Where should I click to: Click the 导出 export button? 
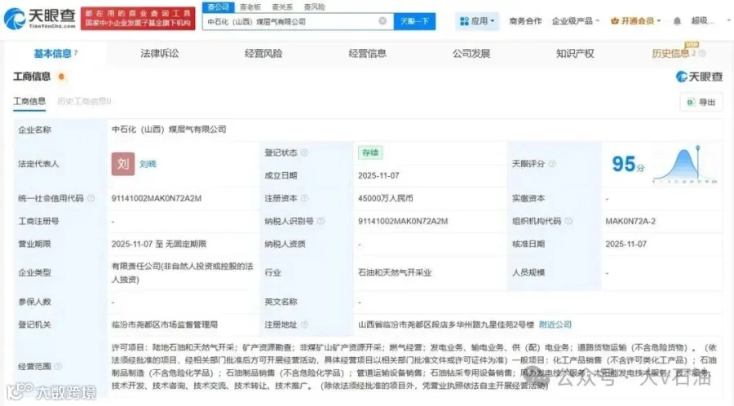point(701,103)
